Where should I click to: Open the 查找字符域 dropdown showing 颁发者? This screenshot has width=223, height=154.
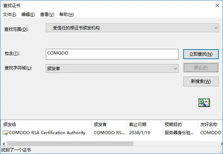click(x=112, y=68)
